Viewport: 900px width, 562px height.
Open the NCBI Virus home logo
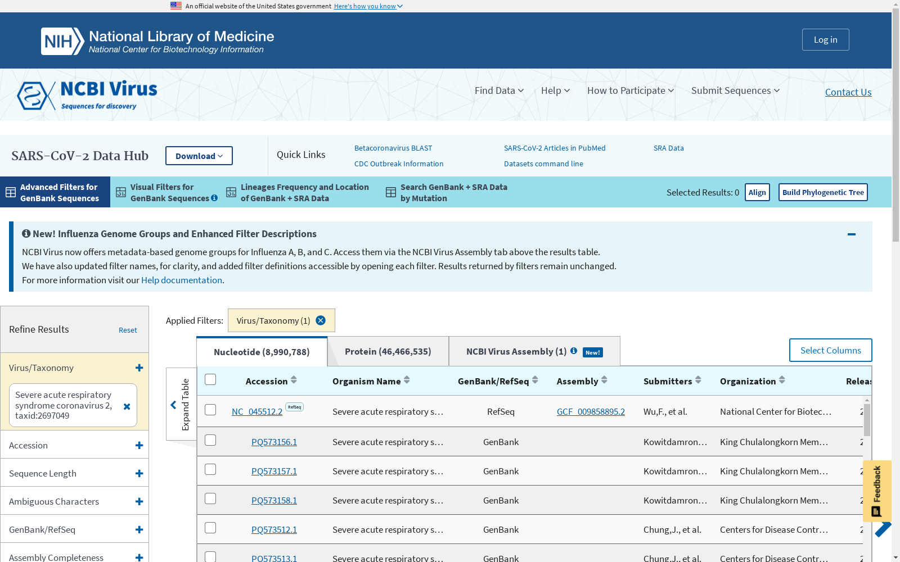click(87, 94)
